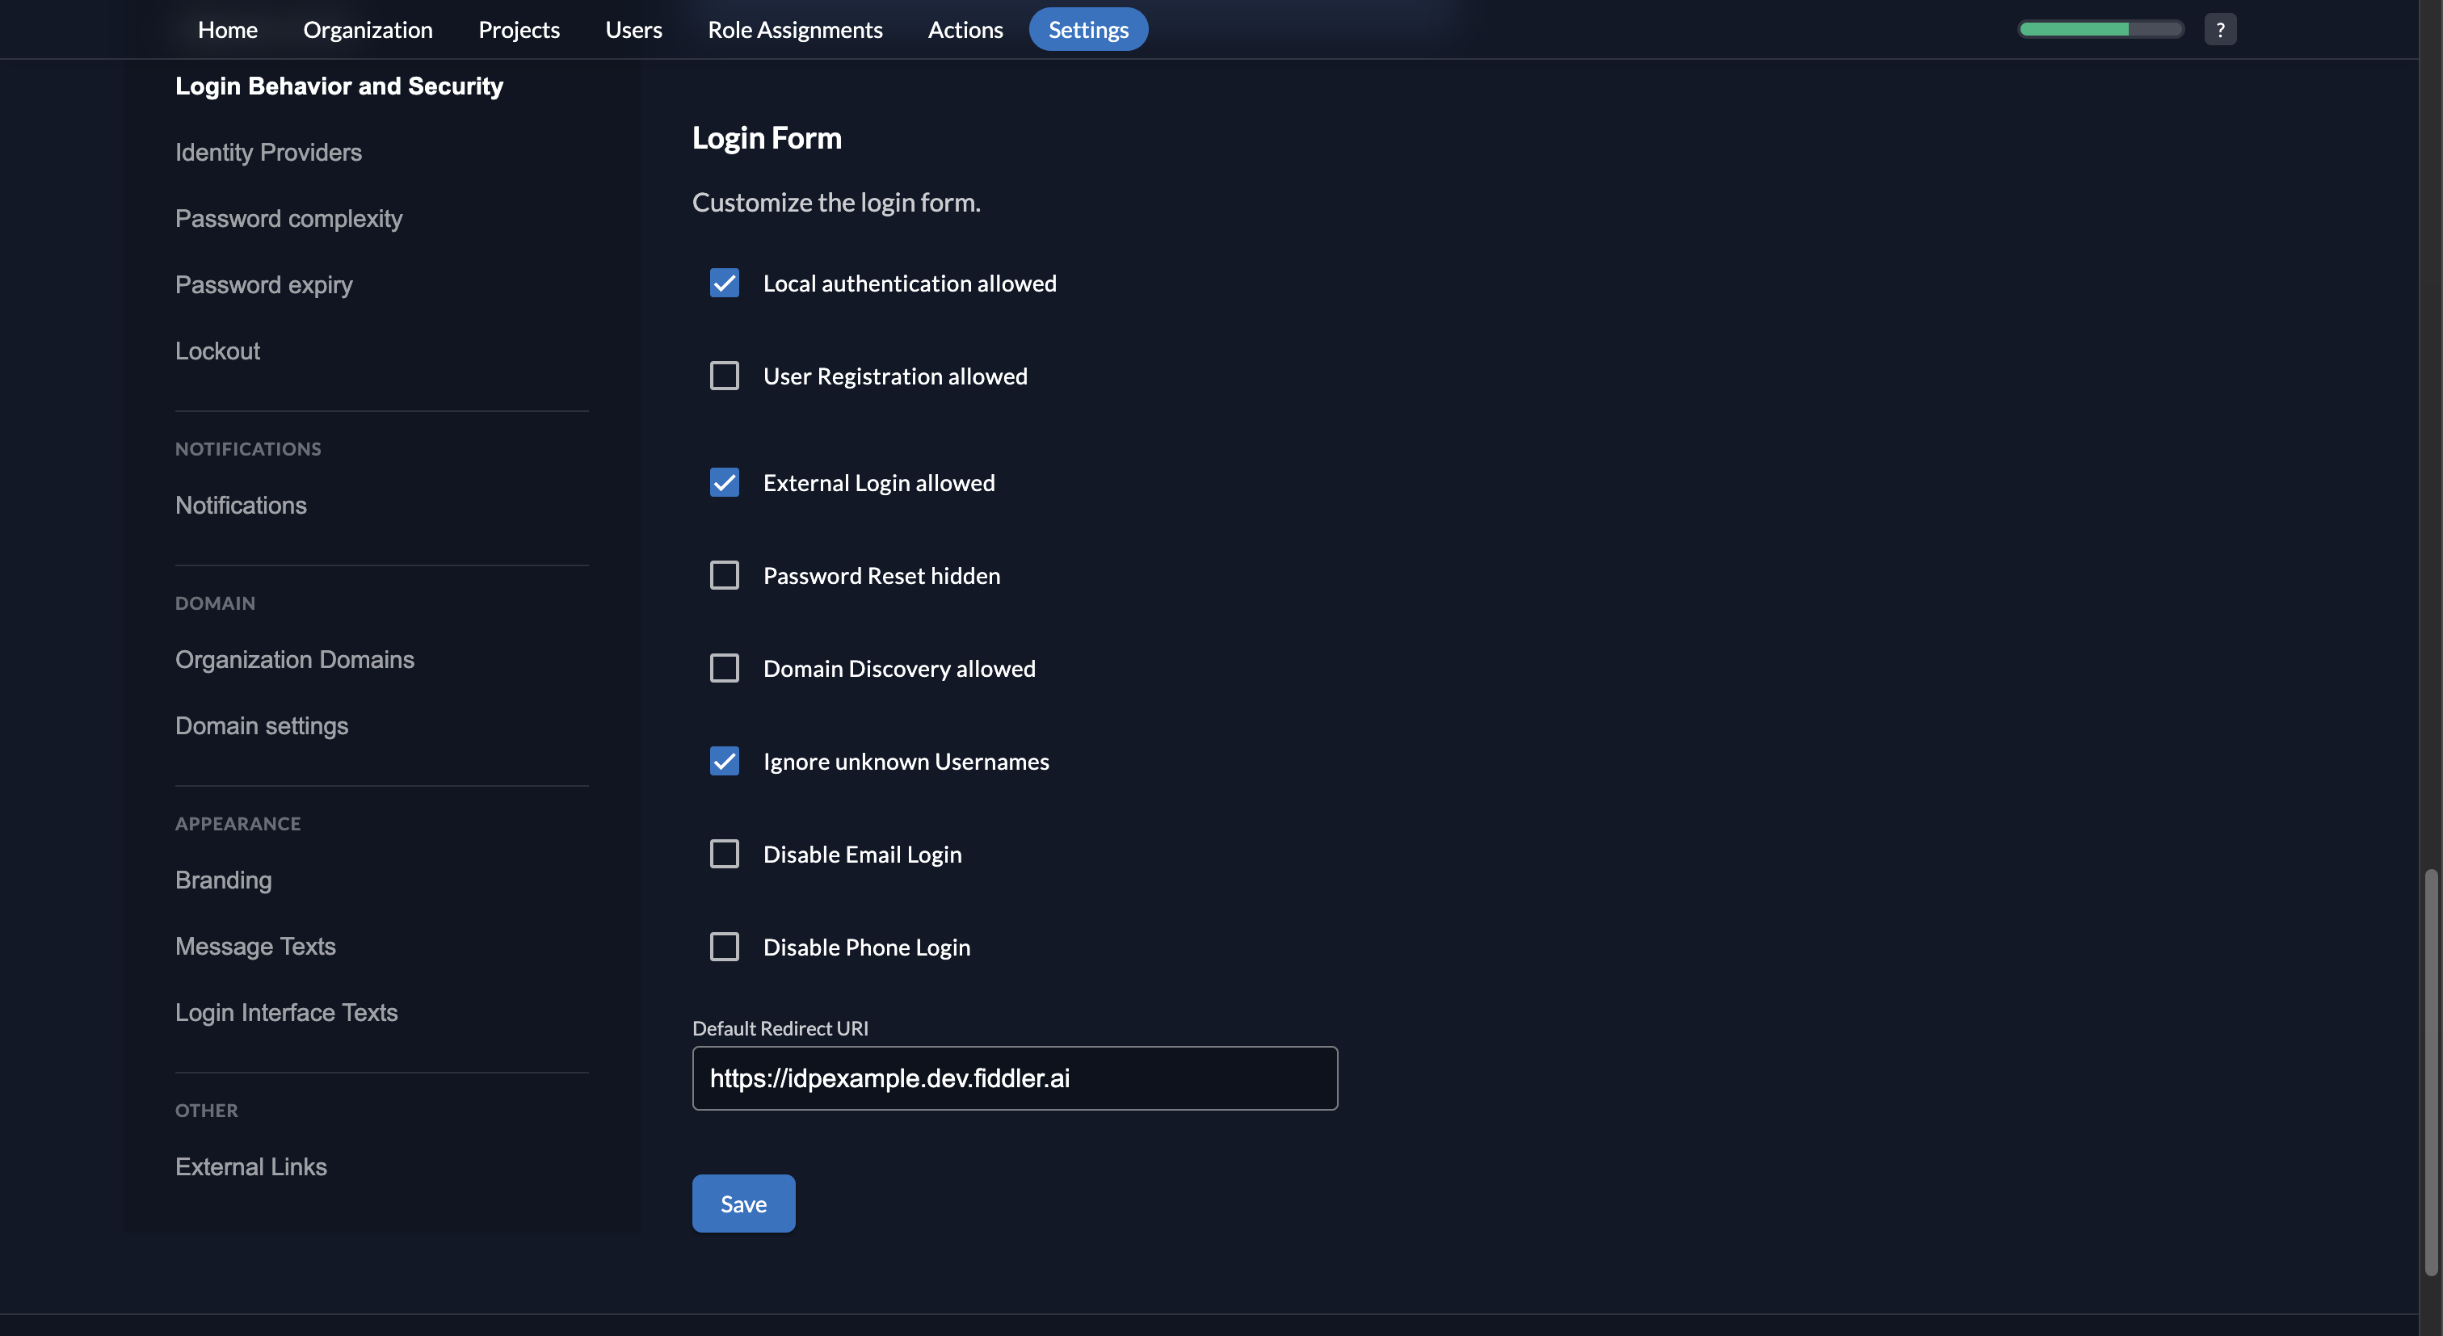Open Notifications in the sidebar

click(241, 505)
